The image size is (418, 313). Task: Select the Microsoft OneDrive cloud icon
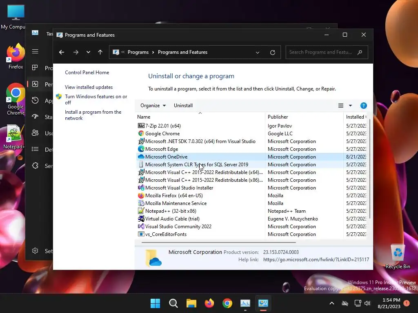141,156
